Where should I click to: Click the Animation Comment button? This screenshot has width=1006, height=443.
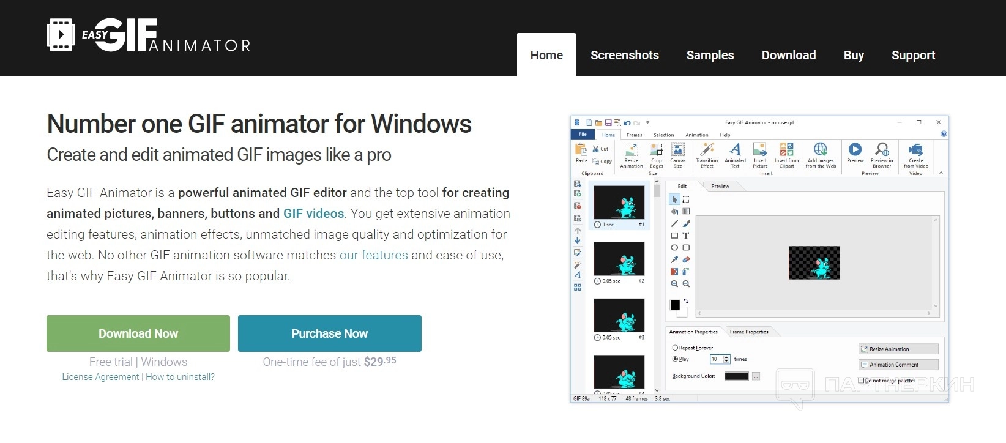pos(898,365)
